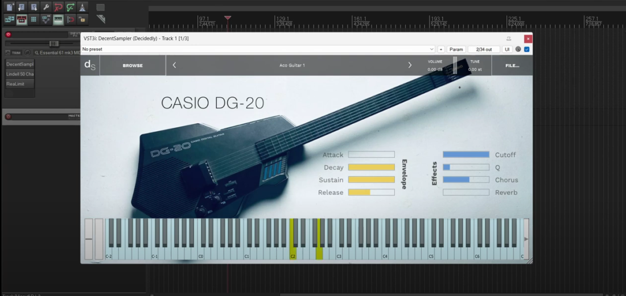Screen dimensions: 626x296
Task: Open project settings wrench icon
Action: [46, 7]
